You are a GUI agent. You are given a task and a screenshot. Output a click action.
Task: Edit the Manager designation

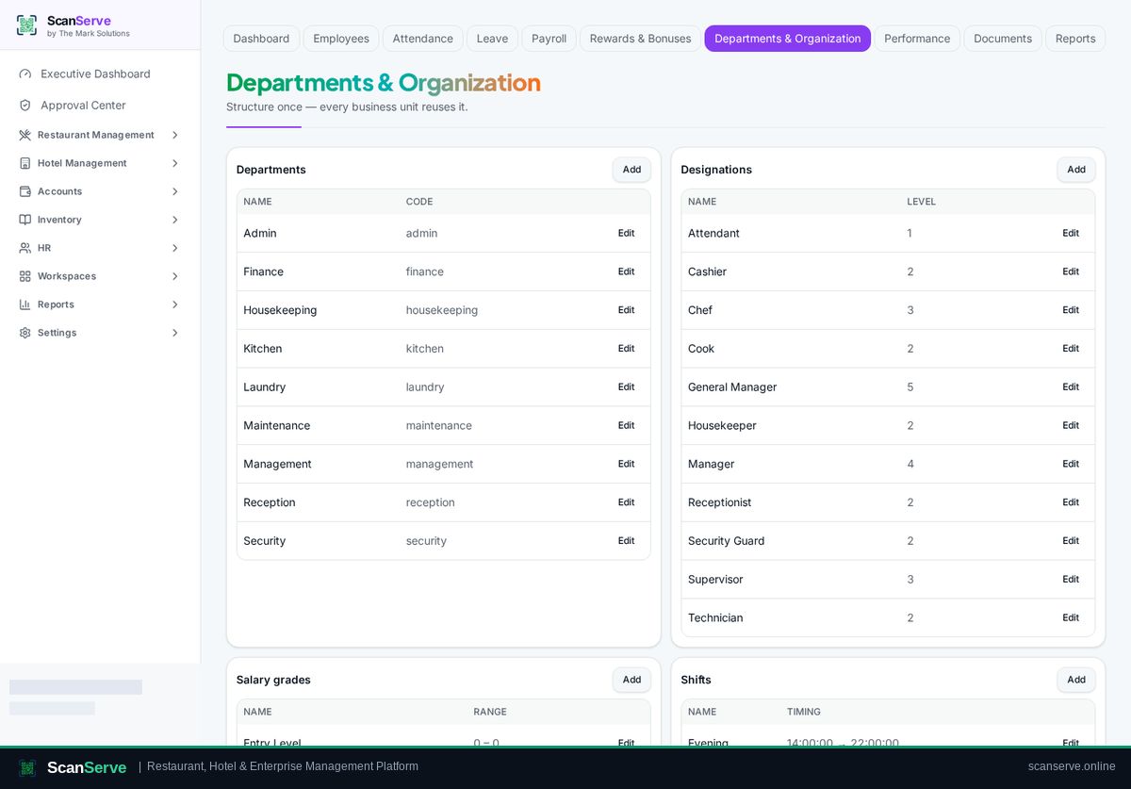[x=1071, y=464]
